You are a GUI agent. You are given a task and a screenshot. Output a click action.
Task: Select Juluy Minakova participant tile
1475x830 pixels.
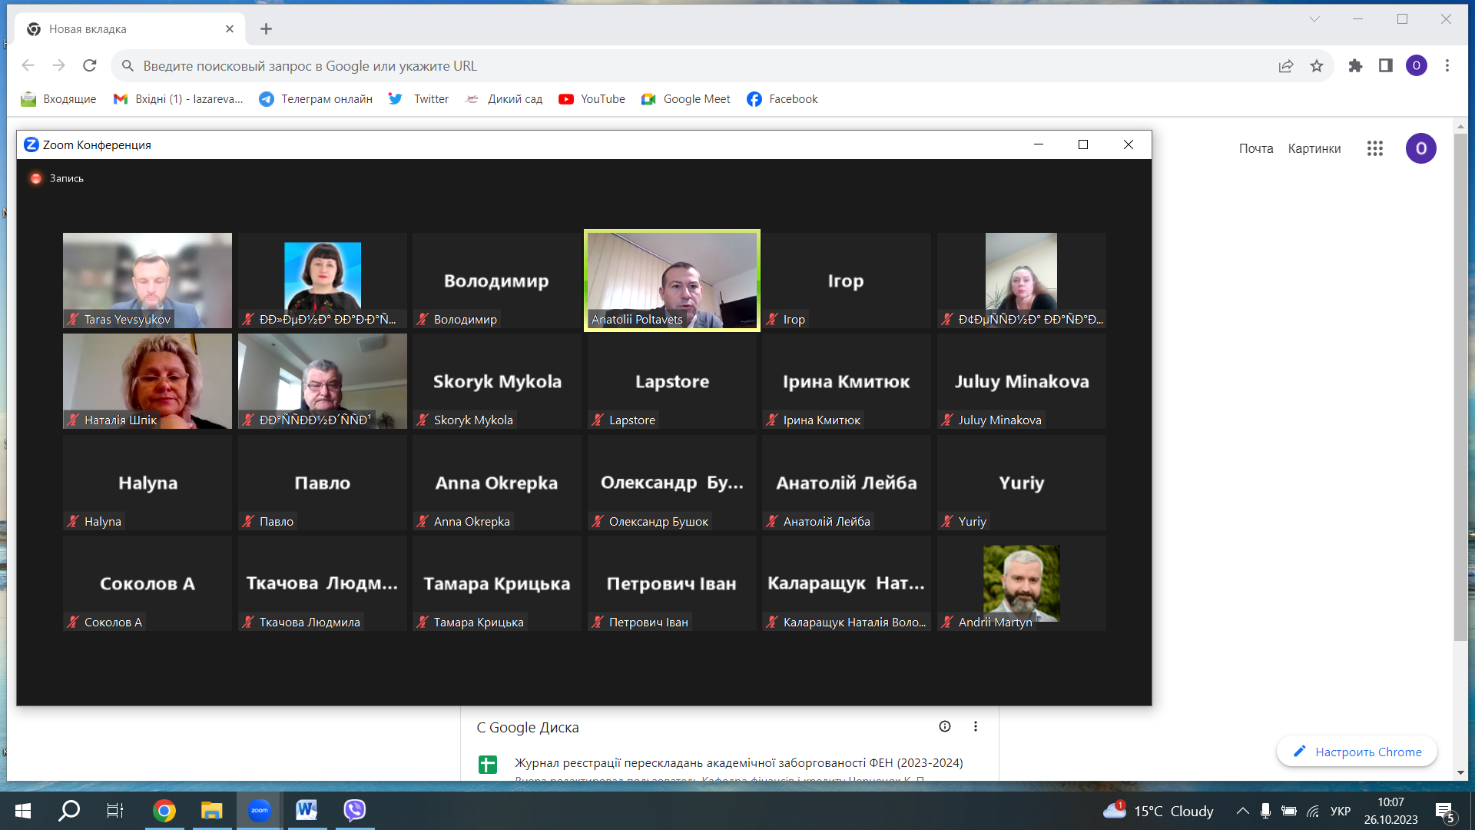click(x=1022, y=381)
